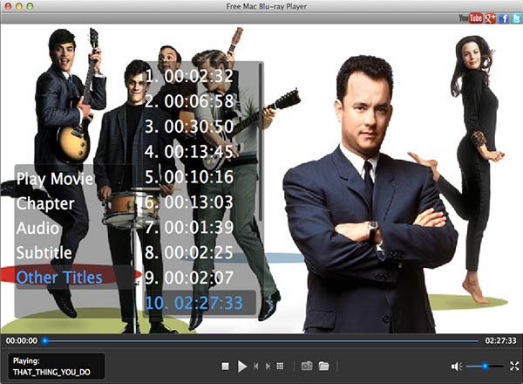This screenshot has height=384, width=523.
Task: Click the playback progress bar
Action: pyautogui.click(x=261, y=340)
